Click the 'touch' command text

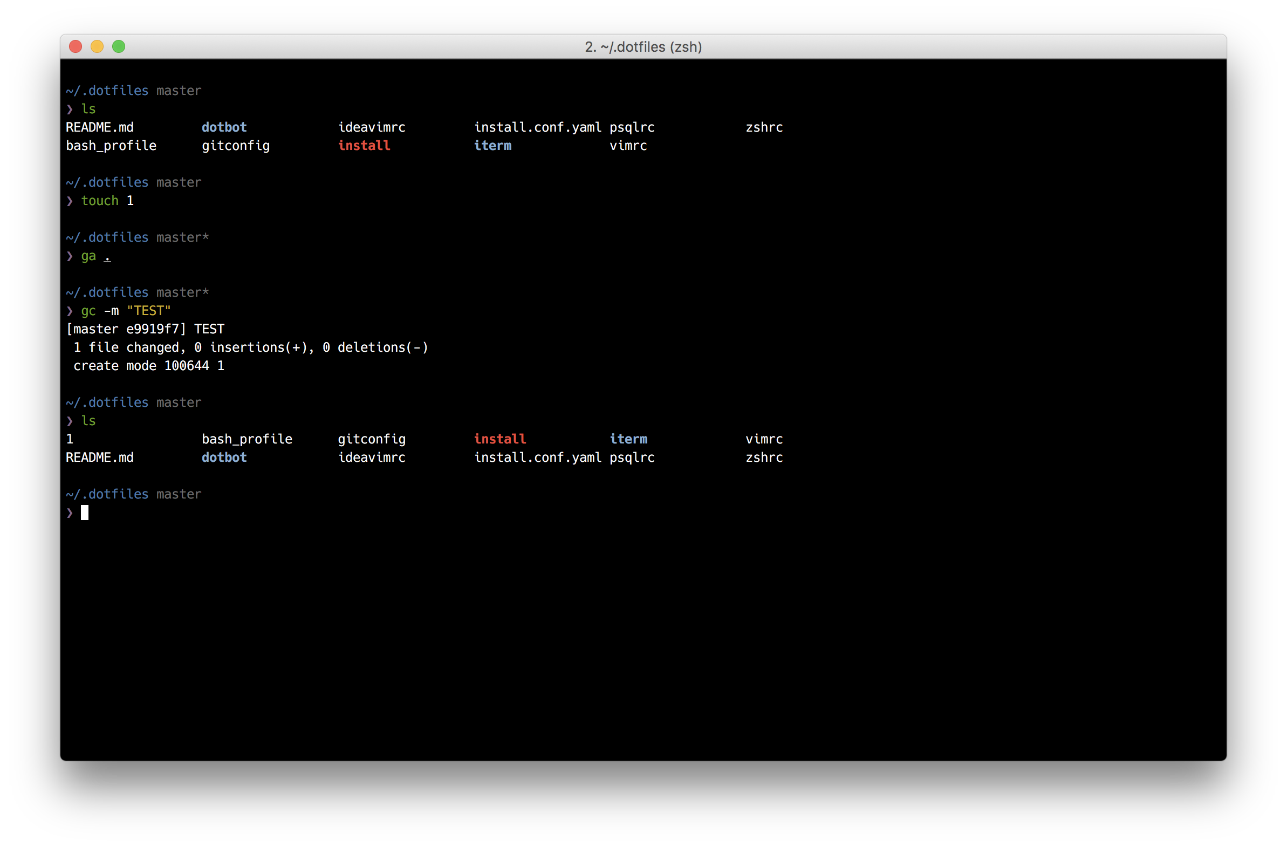99,201
